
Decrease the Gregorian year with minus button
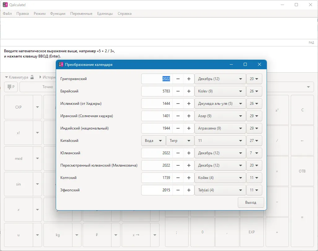178,79
